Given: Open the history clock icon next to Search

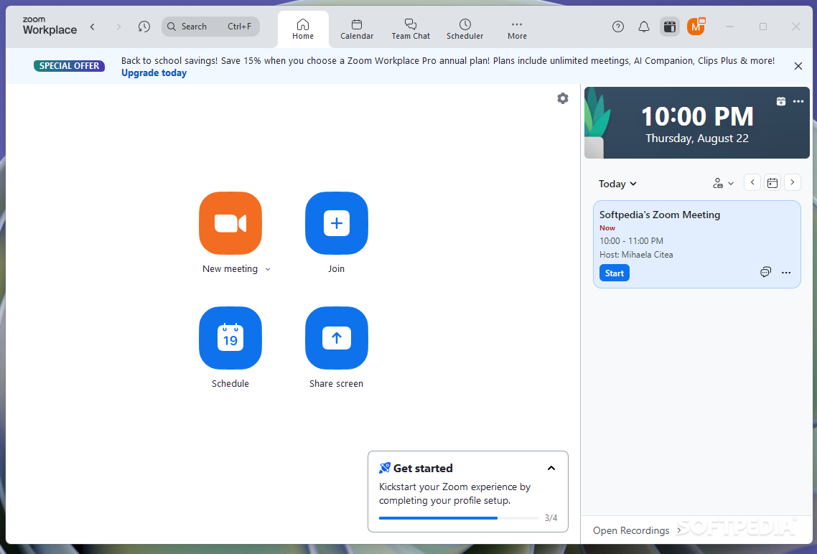Looking at the screenshot, I should 144,27.
